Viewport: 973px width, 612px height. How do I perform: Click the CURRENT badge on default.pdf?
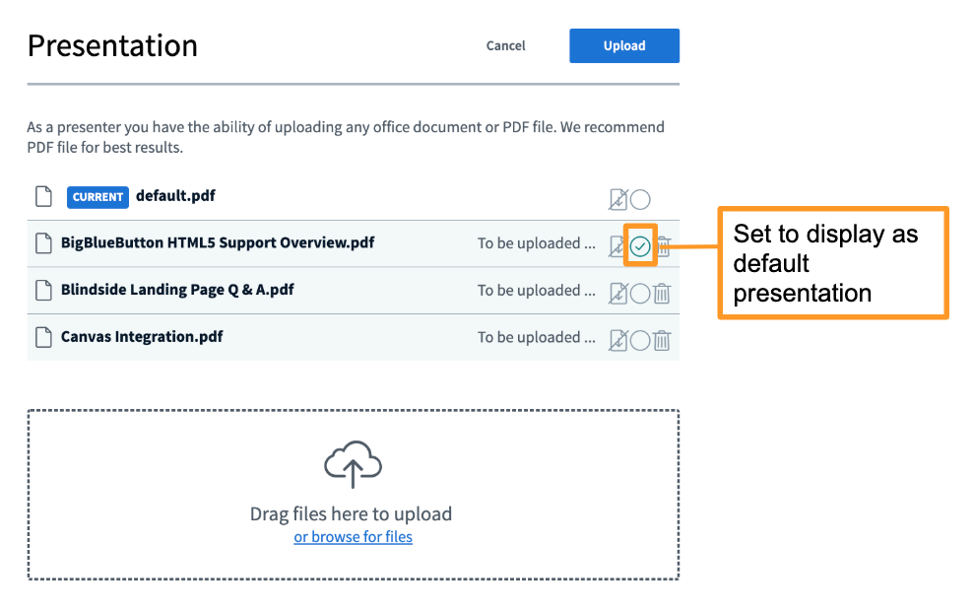tap(98, 197)
